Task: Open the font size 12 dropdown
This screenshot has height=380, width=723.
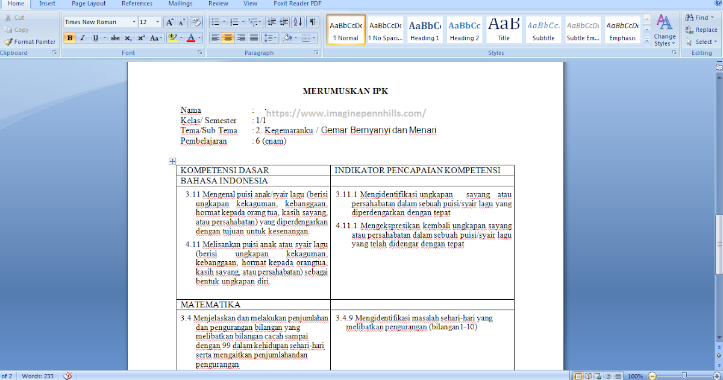Action: [158, 22]
